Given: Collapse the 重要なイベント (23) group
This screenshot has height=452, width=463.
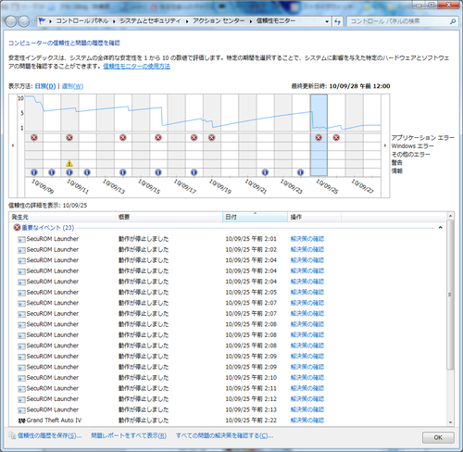Looking at the screenshot, I should [x=440, y=228].
